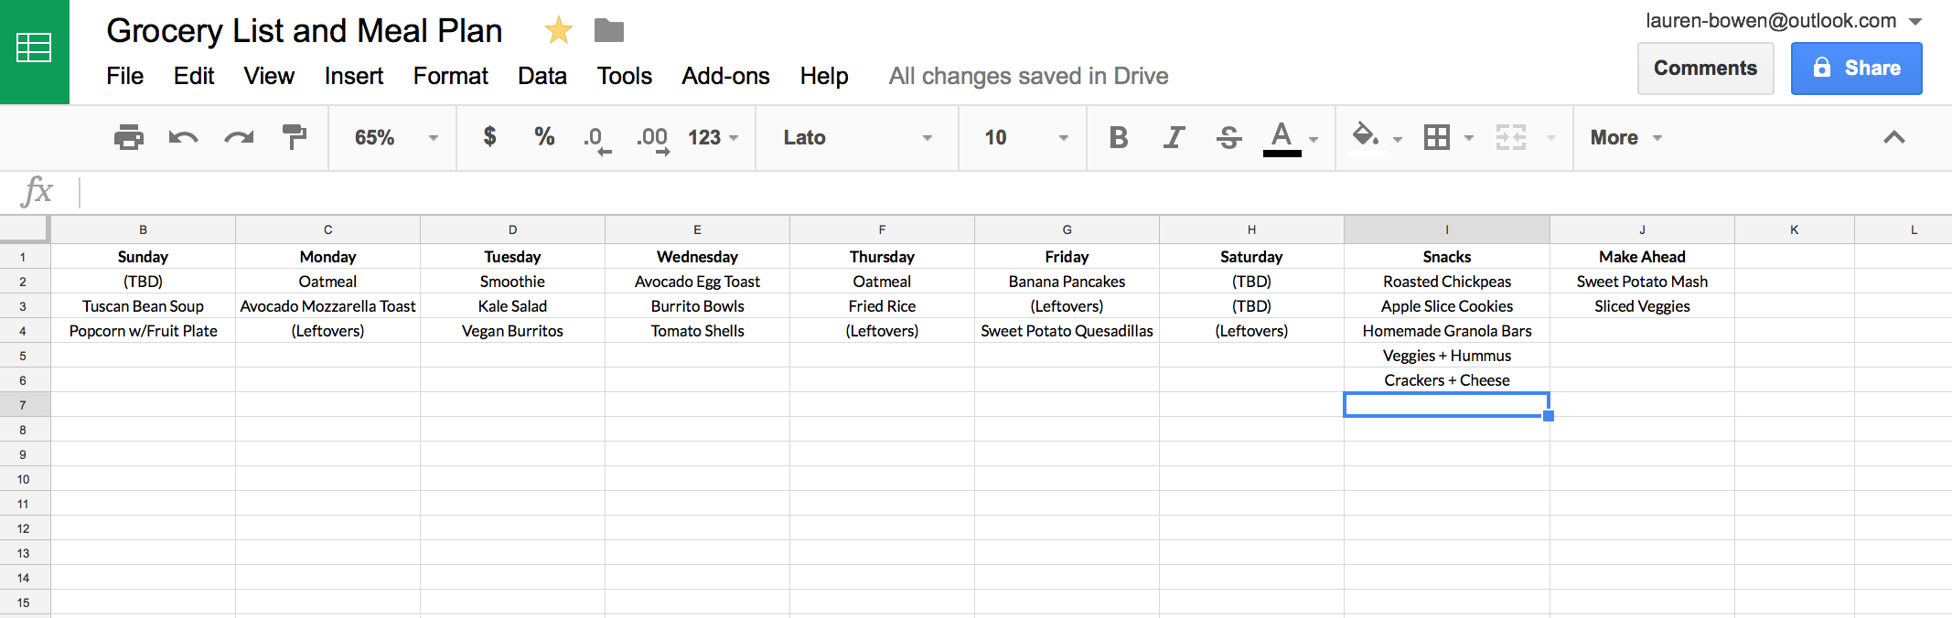Pick a text color swatch
The height and width of the screenshot is (618, 1952).
coord(1282,137)
